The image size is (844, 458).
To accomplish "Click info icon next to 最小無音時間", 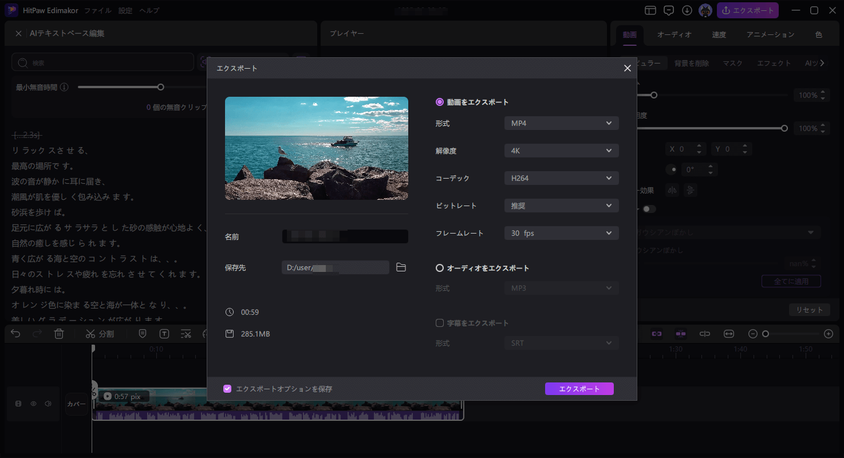I will pos(64,88).
